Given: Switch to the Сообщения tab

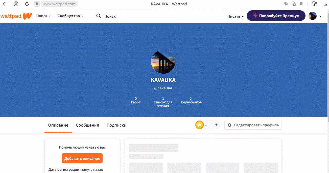Looking at the screenshot, I should pyautogui.click(x=87, y=125).
